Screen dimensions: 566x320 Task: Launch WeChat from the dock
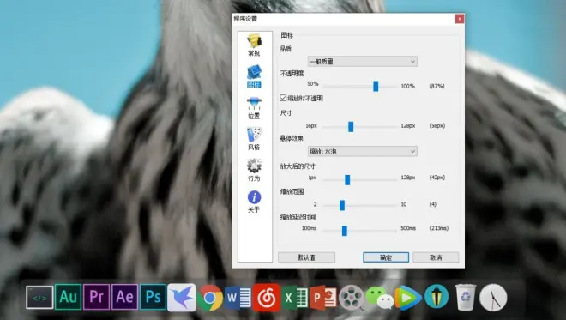(x=380, y=298)
